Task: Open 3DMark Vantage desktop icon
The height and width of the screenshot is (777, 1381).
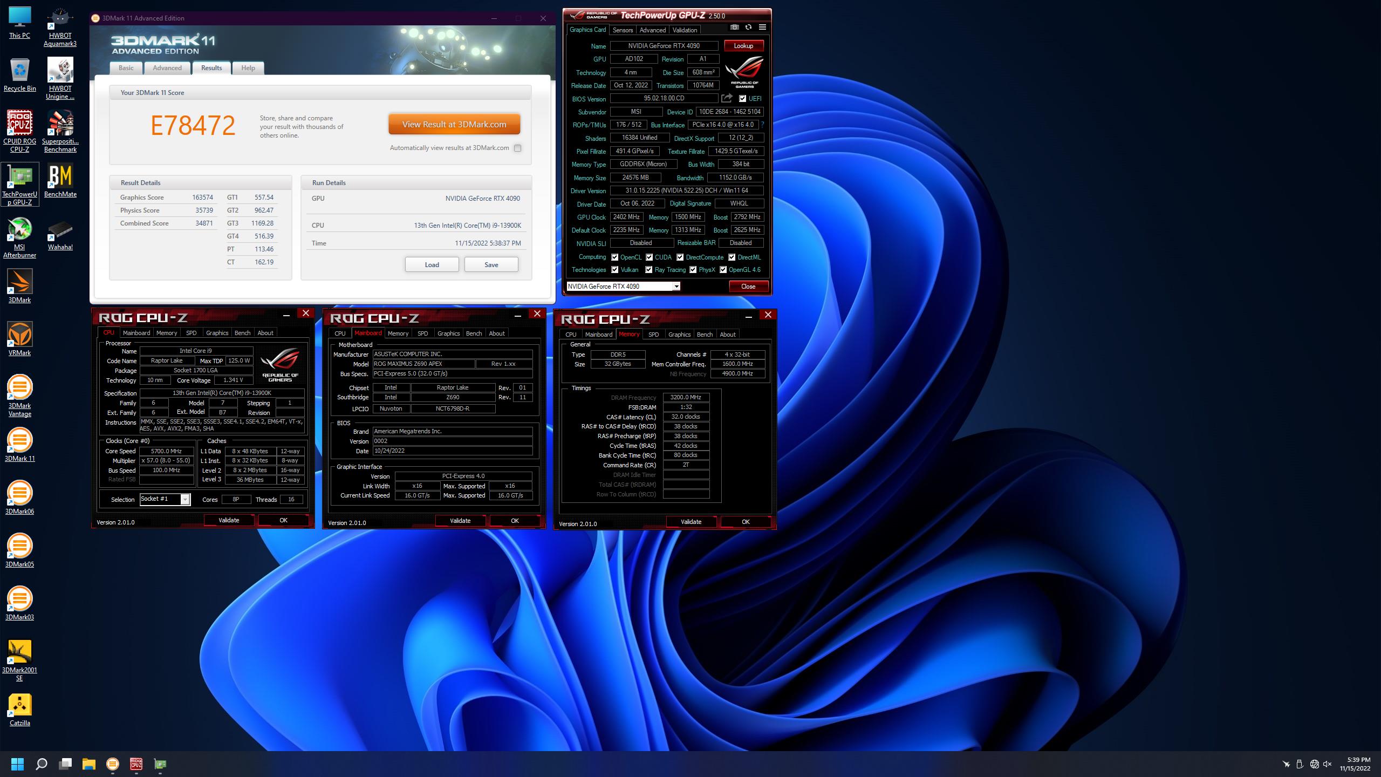Action: coord(20,396)
